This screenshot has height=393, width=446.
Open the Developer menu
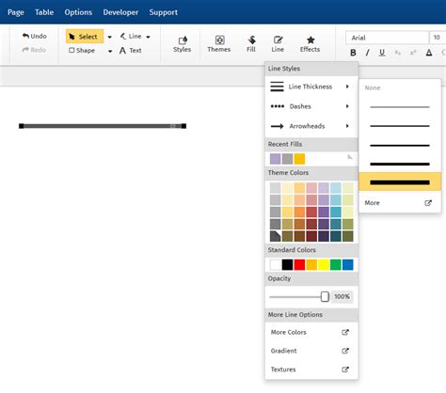[x=120, y=12]
